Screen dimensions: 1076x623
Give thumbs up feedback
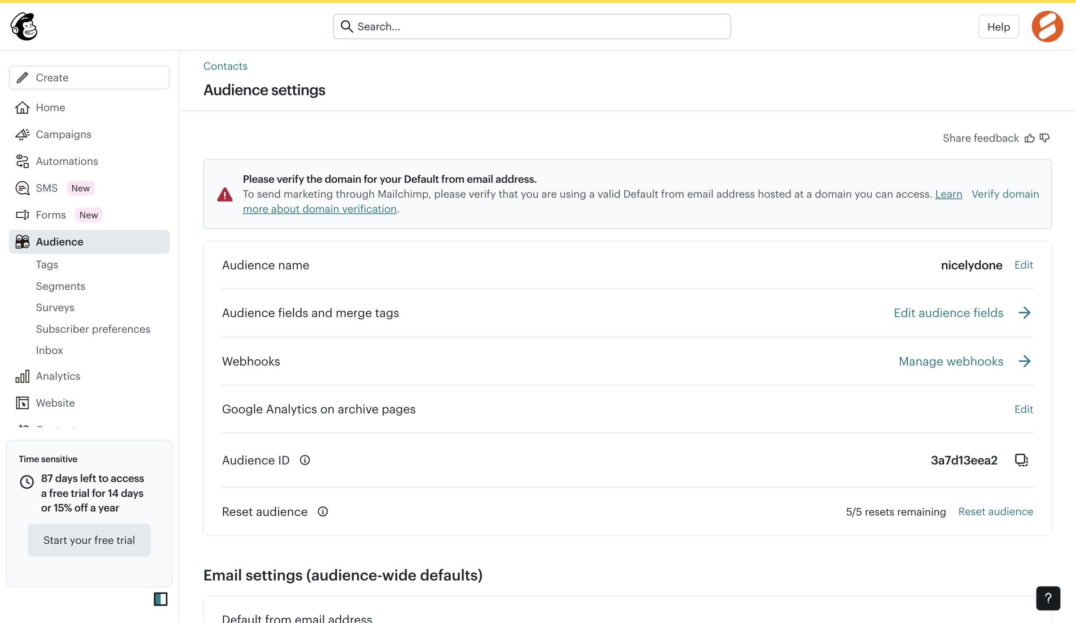pos(1029,138)
